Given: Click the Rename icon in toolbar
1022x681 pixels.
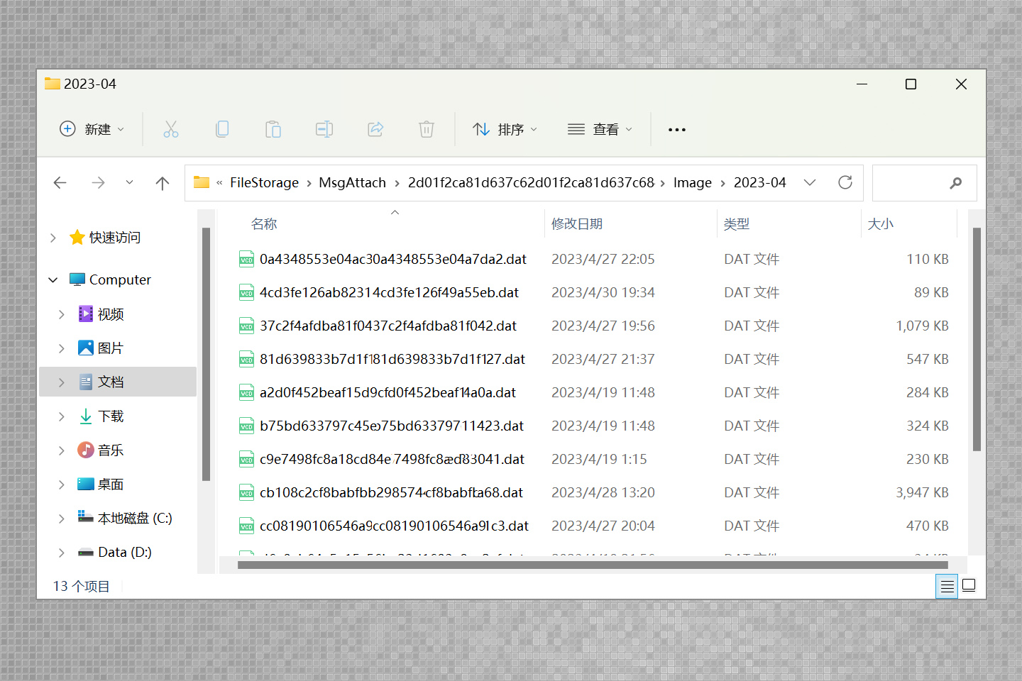Looking at the screenshot, I should [324, 129].
